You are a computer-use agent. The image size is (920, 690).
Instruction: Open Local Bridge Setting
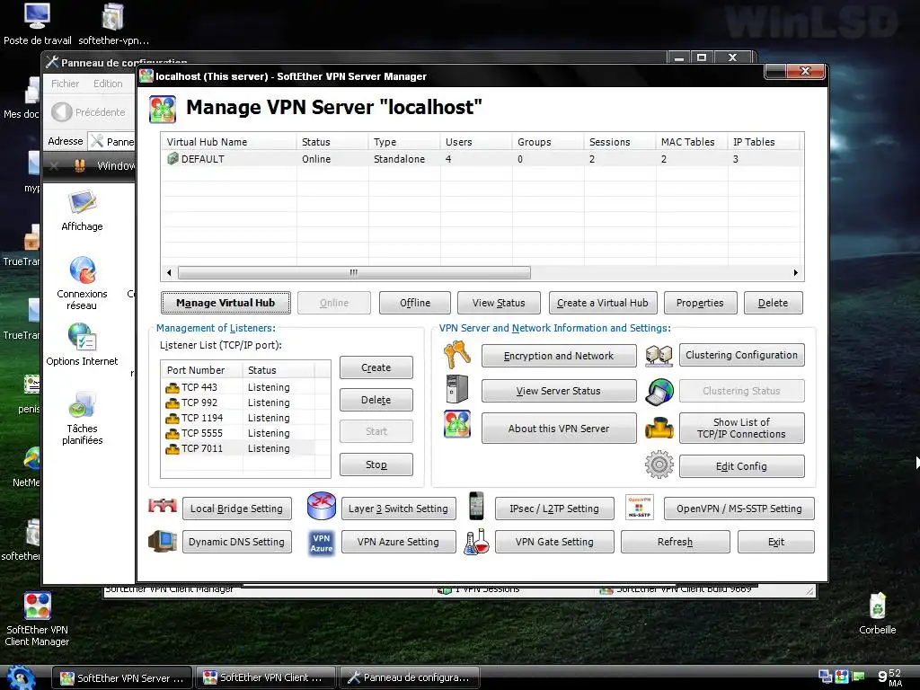pos(236,509)
